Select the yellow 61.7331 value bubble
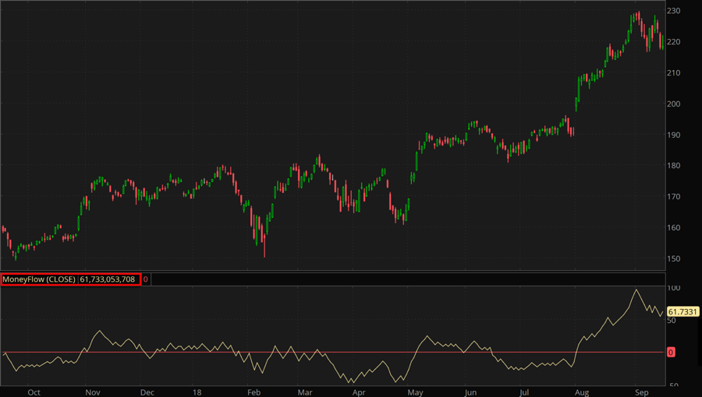Viewport: 702px width, 397px height. click(x=682, y=311)
